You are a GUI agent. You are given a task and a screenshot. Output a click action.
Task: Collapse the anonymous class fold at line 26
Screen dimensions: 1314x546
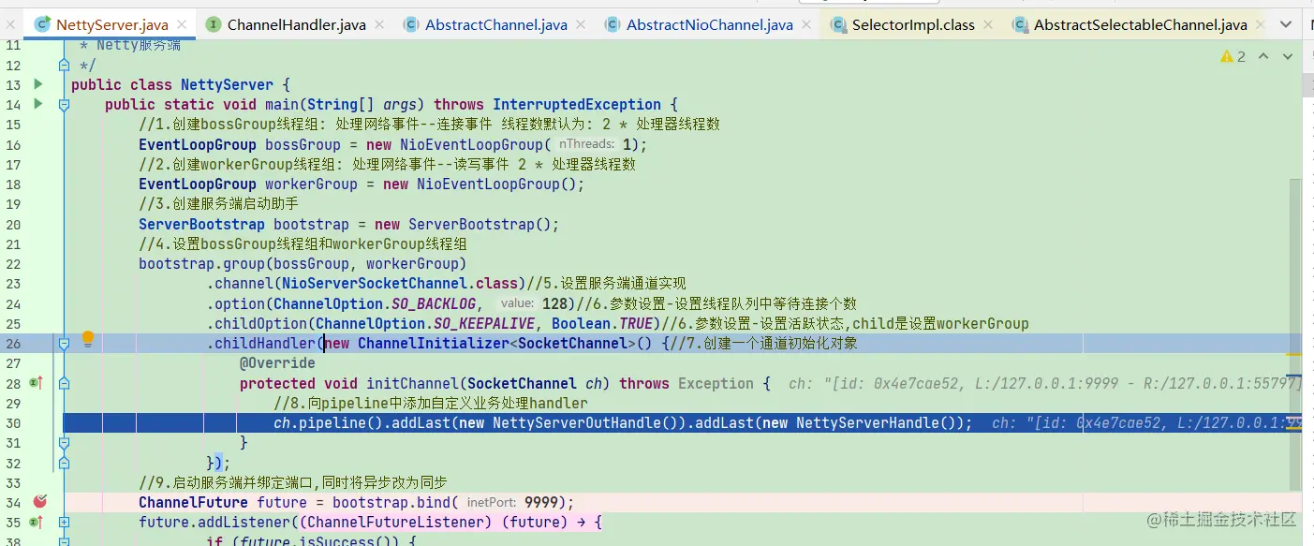tap(64, 344)
